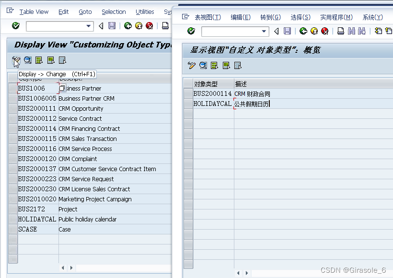This screenshot has height=278, width=393.
Task: Open command field dropdown in Chinese window
Action: click(264, 31)
